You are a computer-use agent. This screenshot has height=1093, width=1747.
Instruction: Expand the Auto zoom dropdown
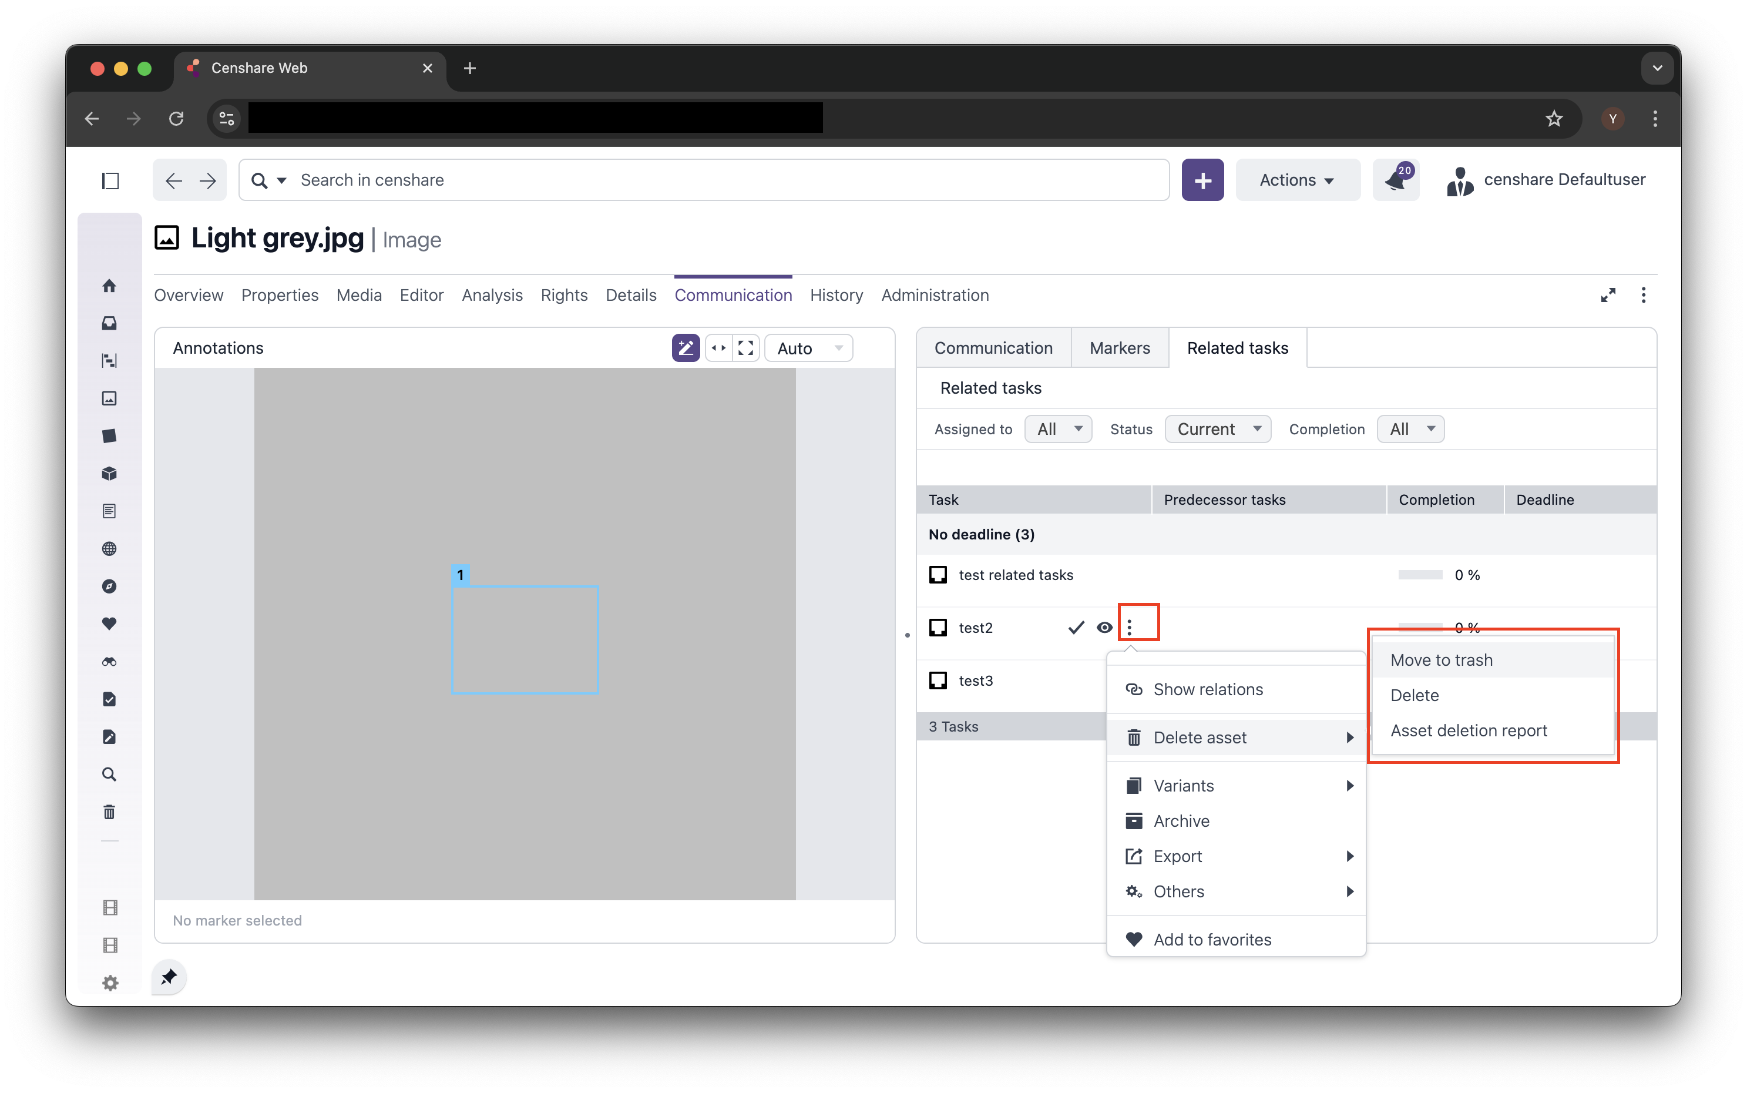pos(808,348)
